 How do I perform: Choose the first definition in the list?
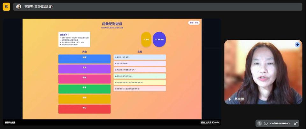(x=140, y=57)
